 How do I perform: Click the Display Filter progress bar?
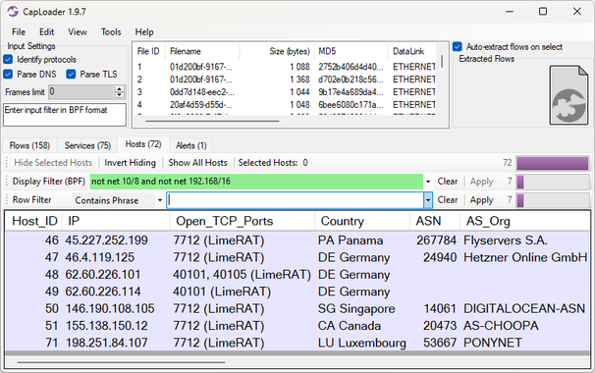(552, 182)
